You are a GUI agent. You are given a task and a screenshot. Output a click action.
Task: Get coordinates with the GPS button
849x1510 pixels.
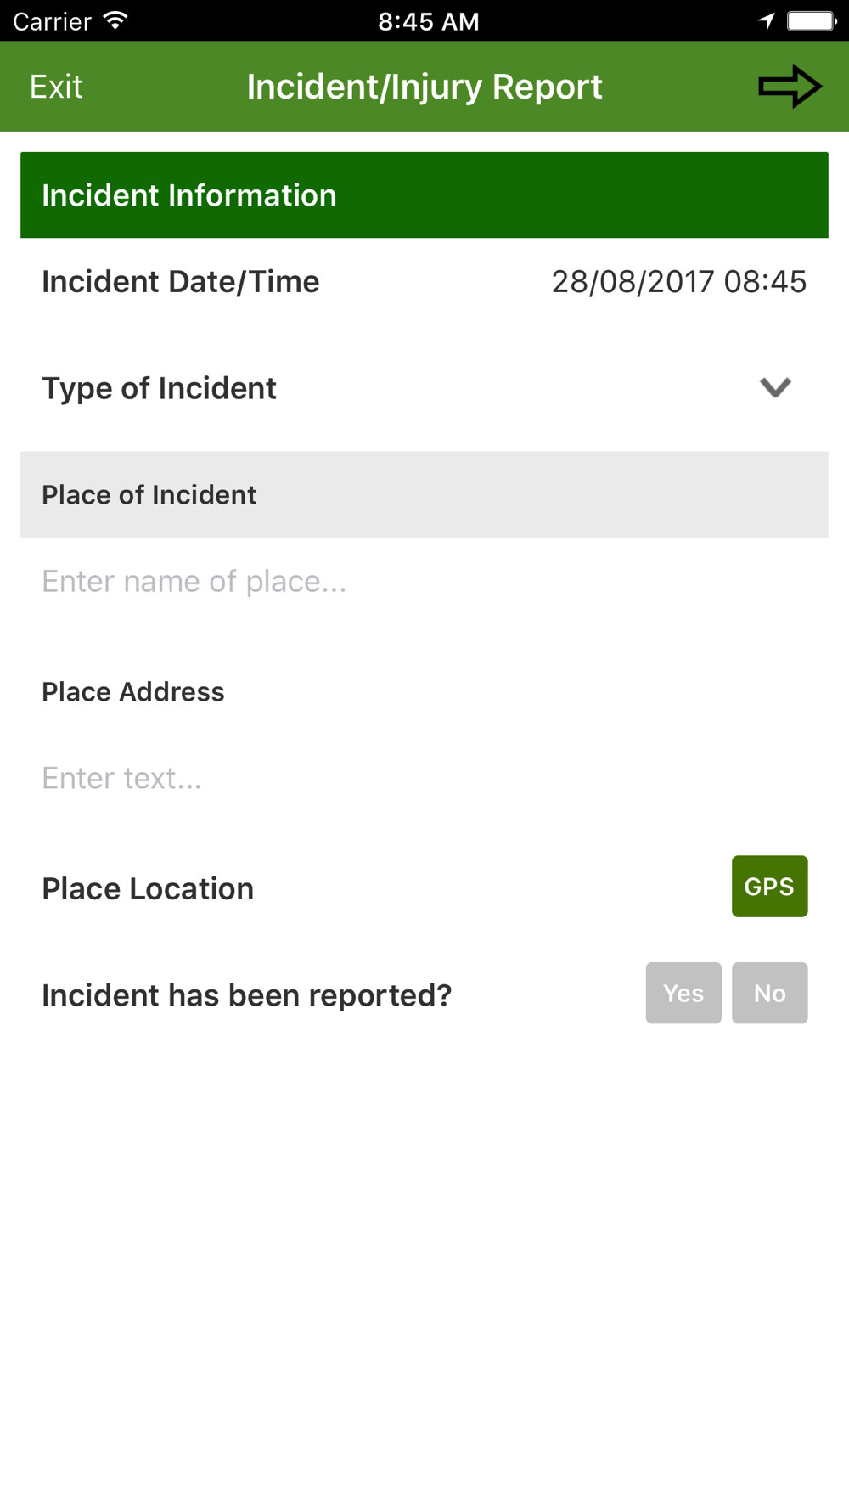point(769,886)
